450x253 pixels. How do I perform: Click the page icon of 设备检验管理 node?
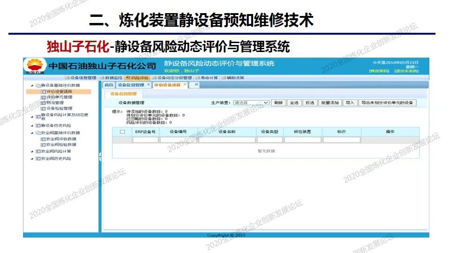point(43,108)
